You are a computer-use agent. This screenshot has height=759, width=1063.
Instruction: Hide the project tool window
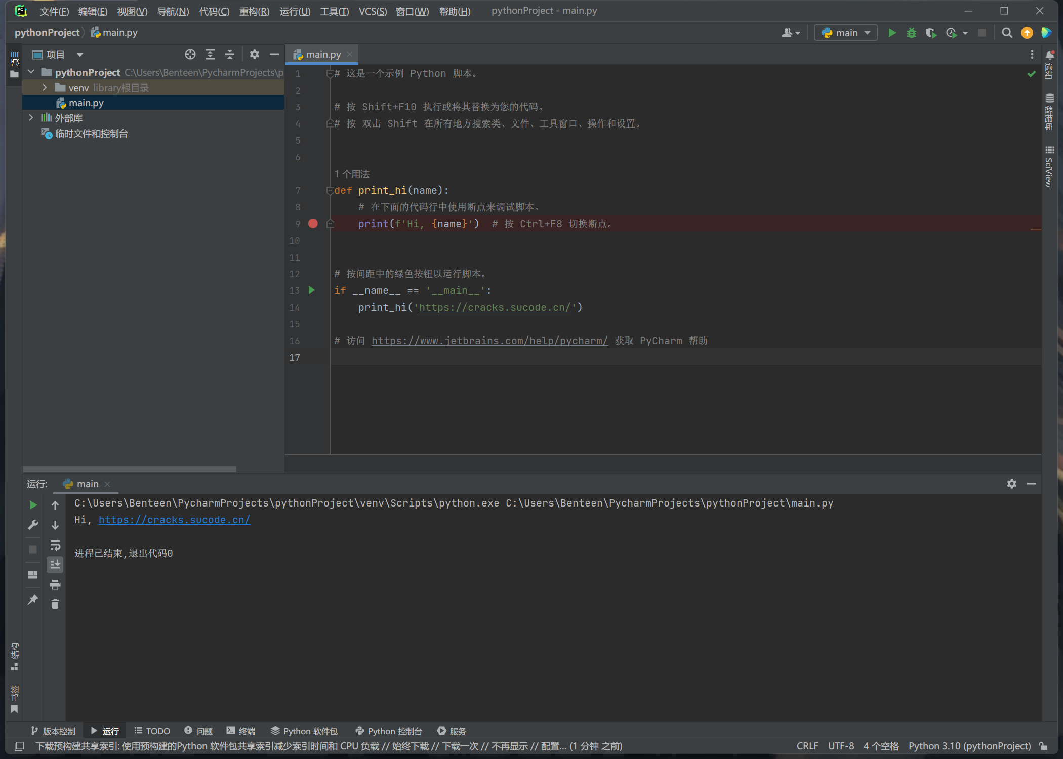point(274,54)
